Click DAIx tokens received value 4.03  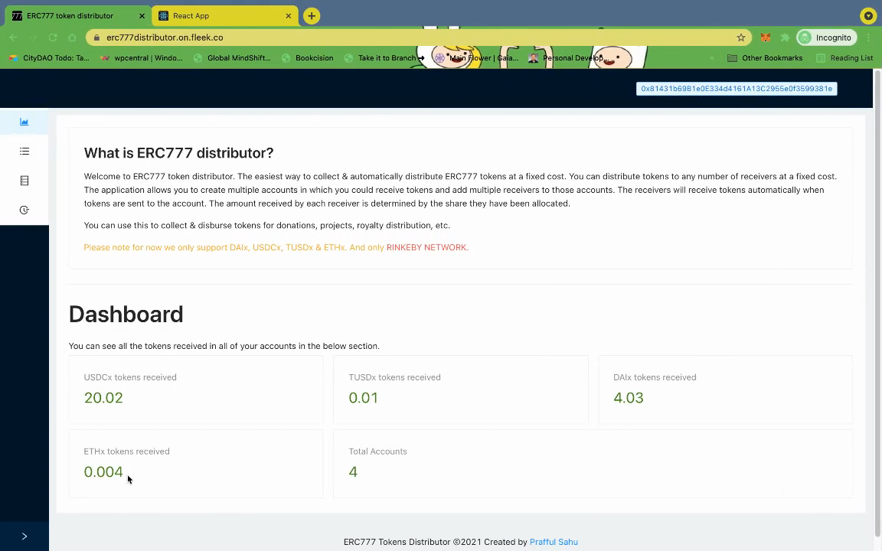[629, 397]
